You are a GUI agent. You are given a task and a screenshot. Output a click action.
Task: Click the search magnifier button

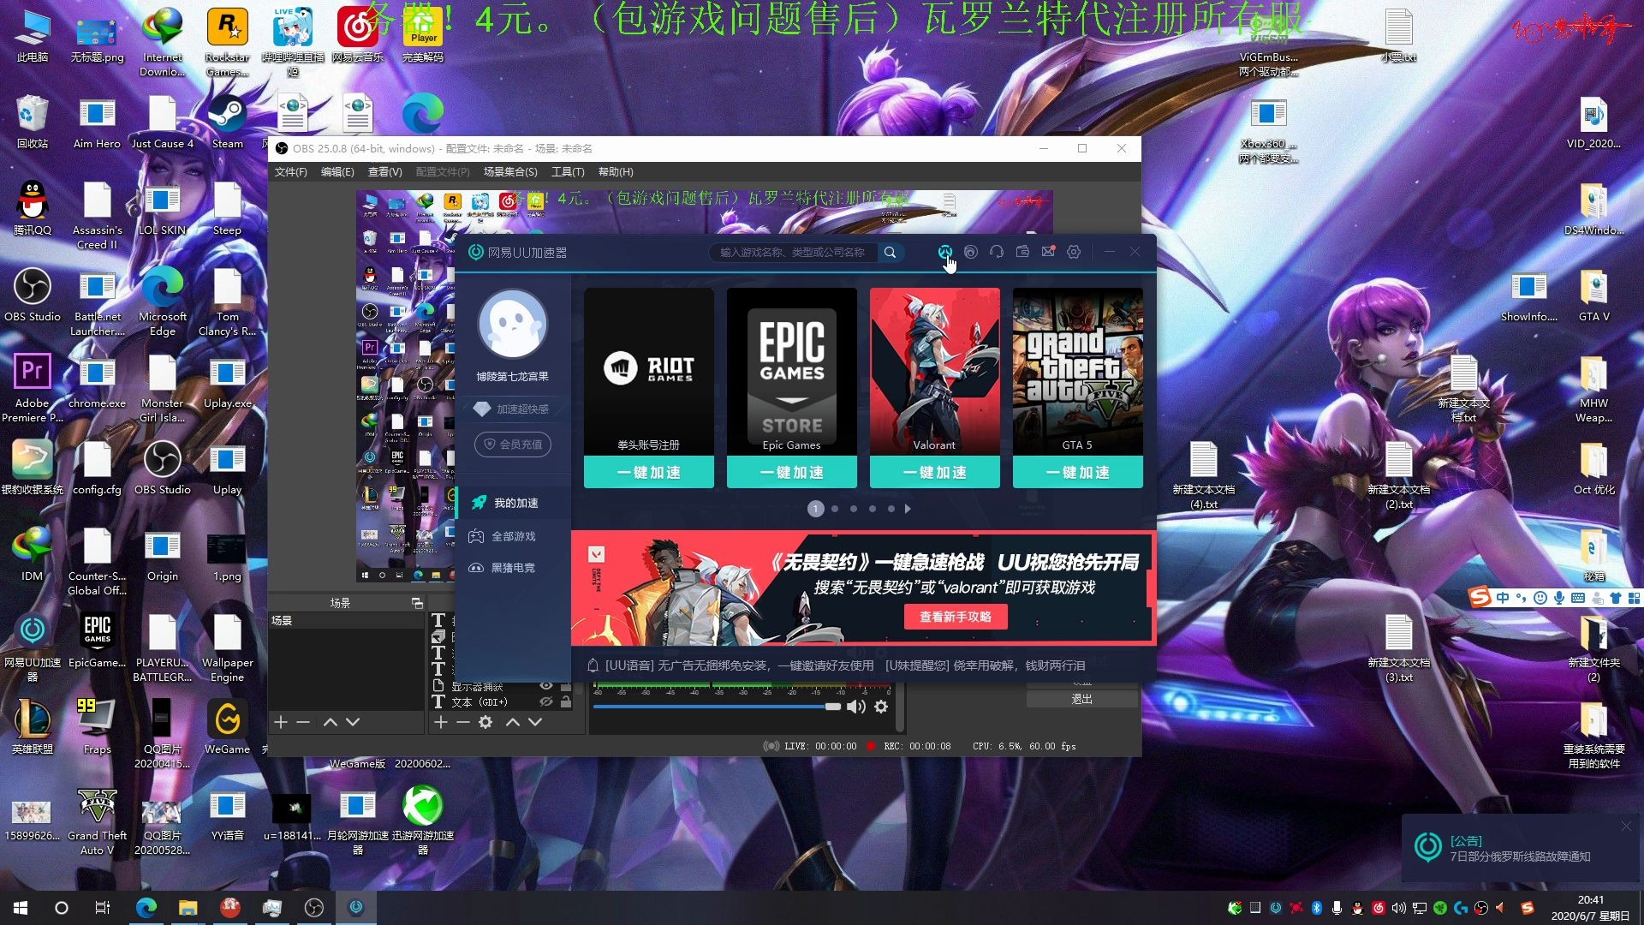tap(890, 253)
